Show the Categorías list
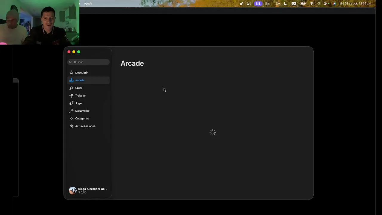This screenshot has height=215, width=382. 88,119
